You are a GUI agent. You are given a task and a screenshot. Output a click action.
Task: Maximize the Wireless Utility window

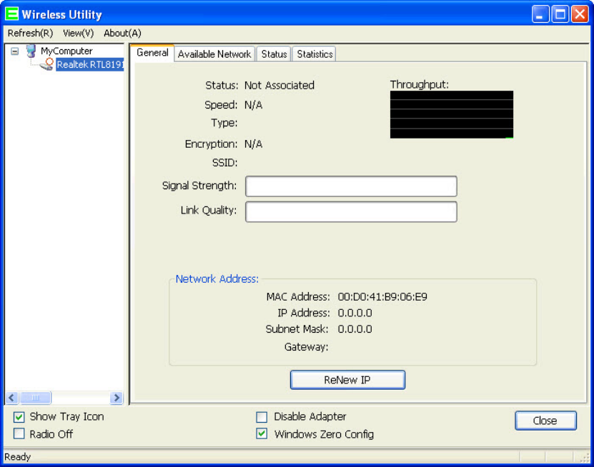point(560,14)
